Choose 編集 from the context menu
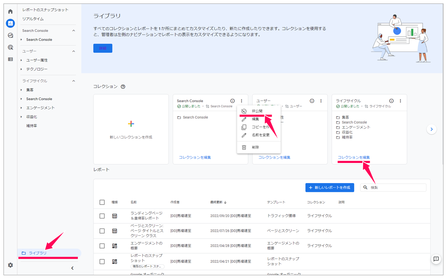The height and width of the screenshot is (278, 447). pyautogui.click(x=259, y=119)
